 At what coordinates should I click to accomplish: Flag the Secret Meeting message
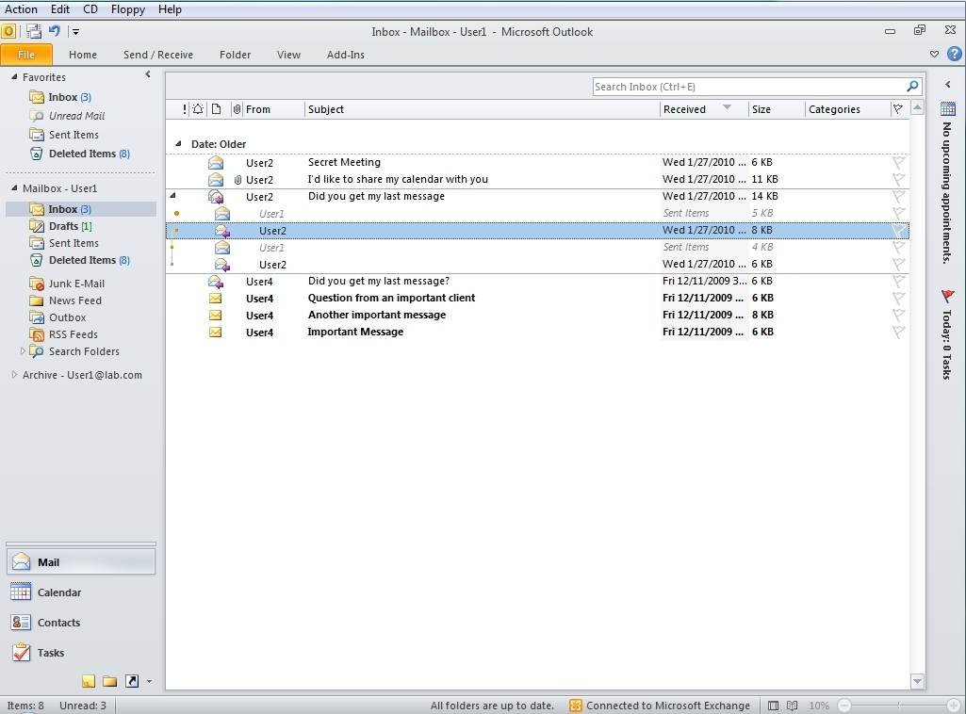point(899,163)
